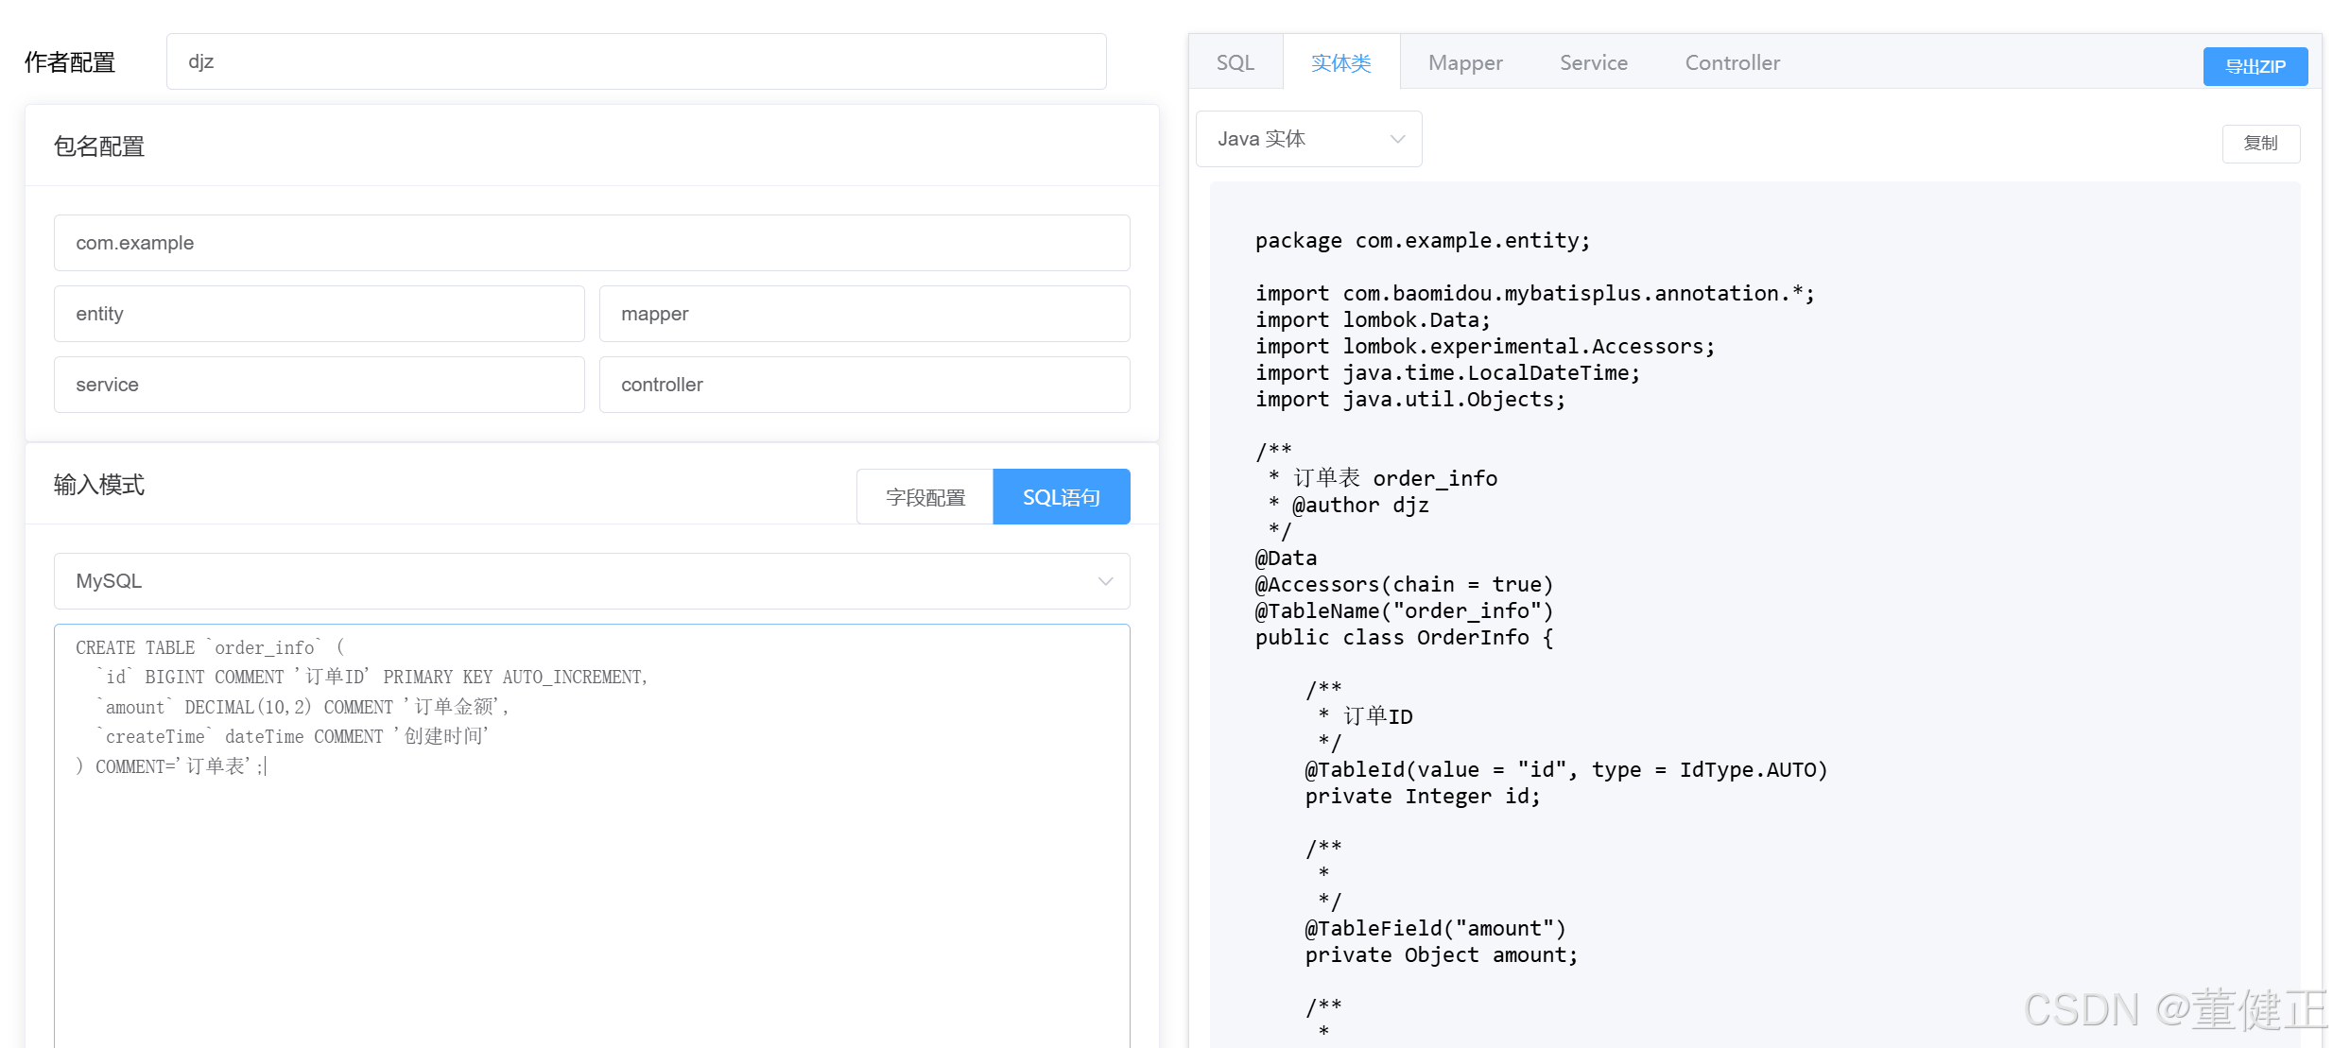The width and height of the screenshot is (2333, 1048).
Task: Click the 导出ZIP export button
Action: [x=2255, y=66]
